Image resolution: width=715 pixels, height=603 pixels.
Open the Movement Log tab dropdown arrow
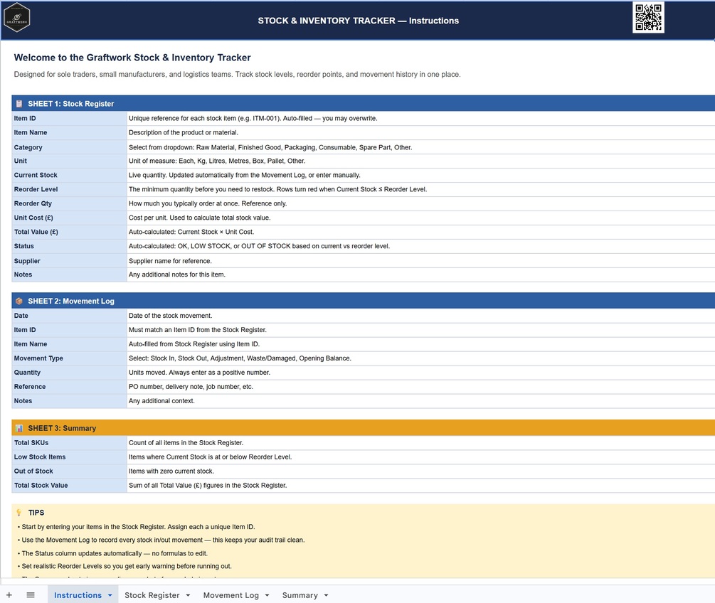click(x=268, y=595)
